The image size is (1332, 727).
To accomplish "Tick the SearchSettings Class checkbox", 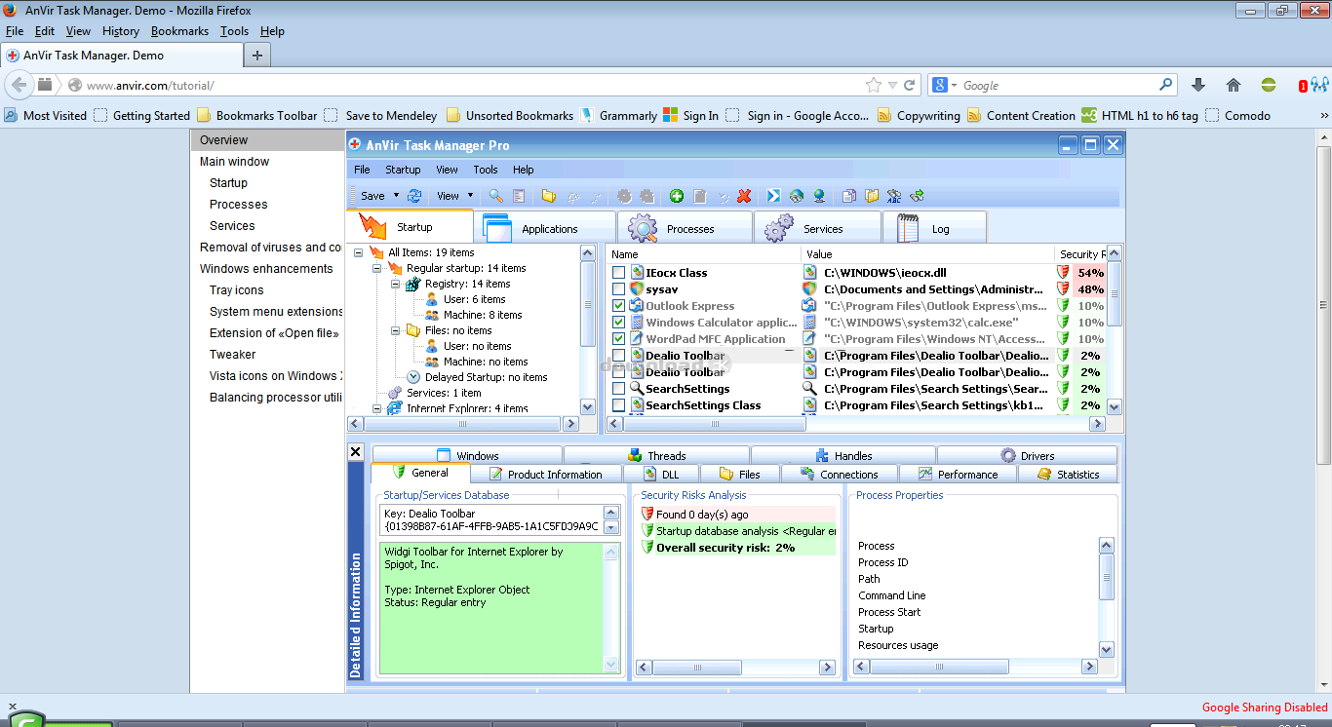I will click(618, 405).
